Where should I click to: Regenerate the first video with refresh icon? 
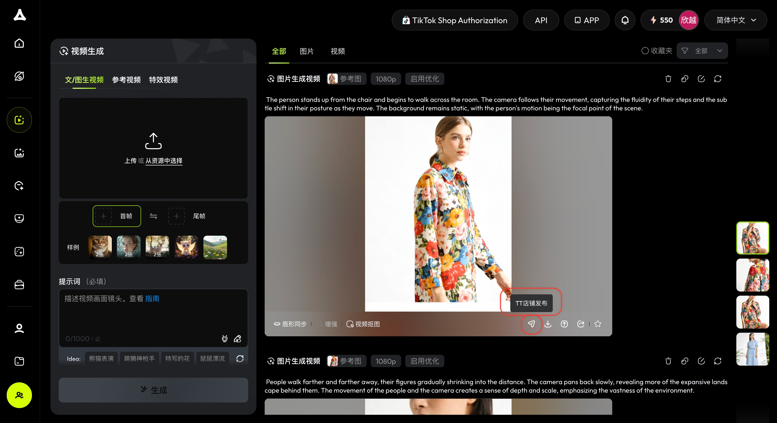tap(718, 79)
